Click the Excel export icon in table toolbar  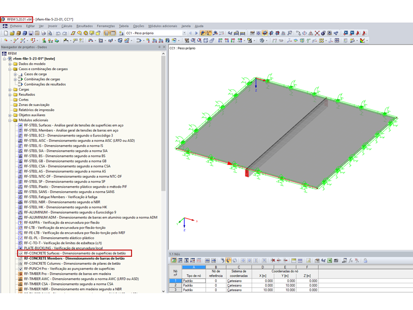[x=329, y=261]
